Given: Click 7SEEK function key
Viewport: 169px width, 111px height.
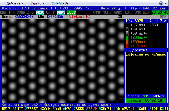Looking at the screenshot, I should 79,109.
